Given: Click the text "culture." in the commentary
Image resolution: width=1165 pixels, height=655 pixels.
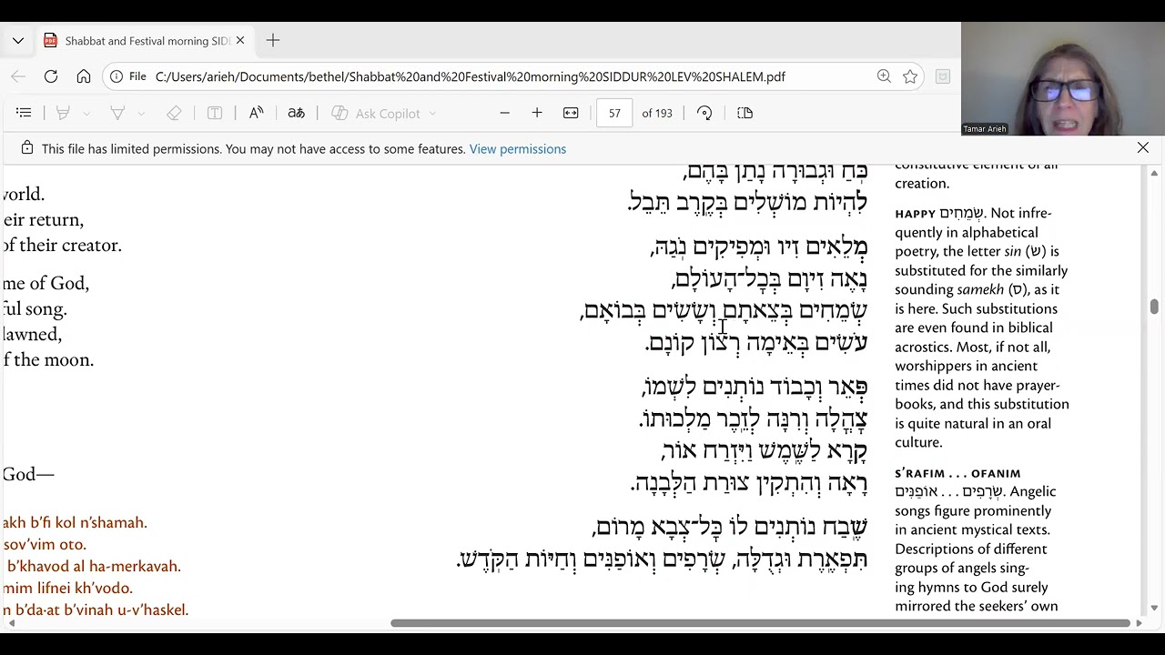Looking at the screenshot, I should tap(918, 442).
